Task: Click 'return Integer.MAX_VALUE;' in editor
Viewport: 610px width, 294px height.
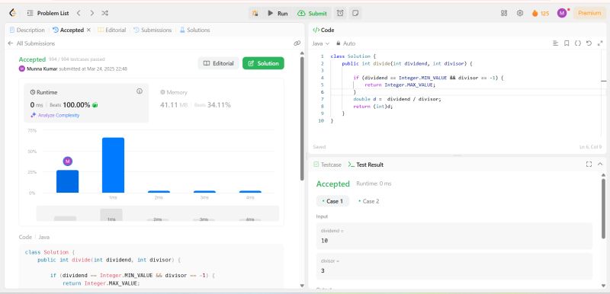Action: point(400,85)
